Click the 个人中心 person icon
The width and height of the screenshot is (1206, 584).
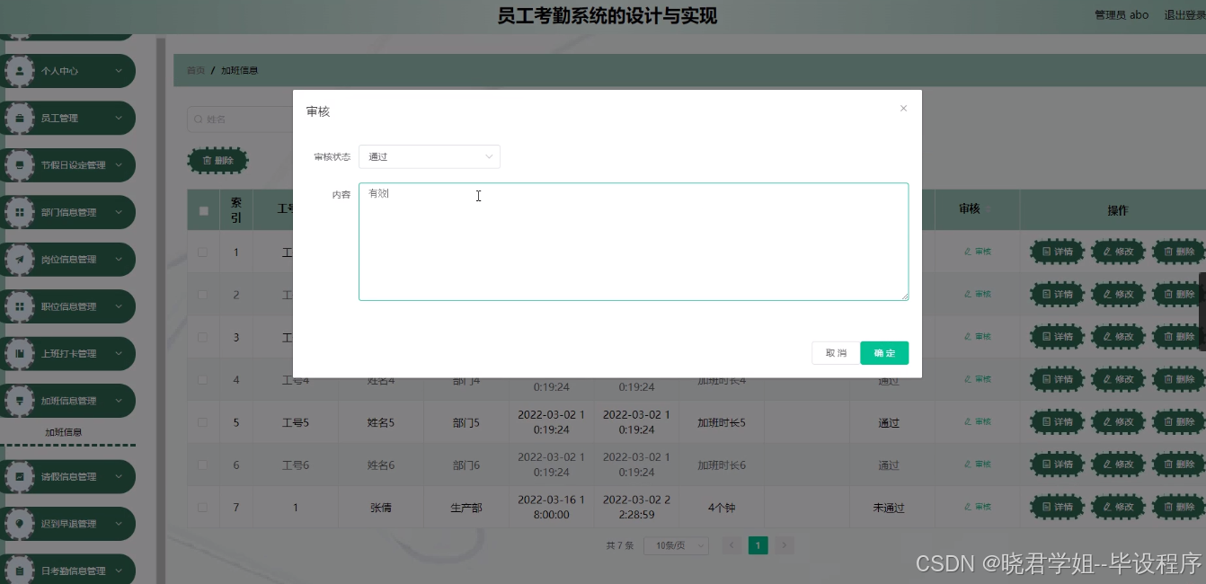[x=20, y=70]
